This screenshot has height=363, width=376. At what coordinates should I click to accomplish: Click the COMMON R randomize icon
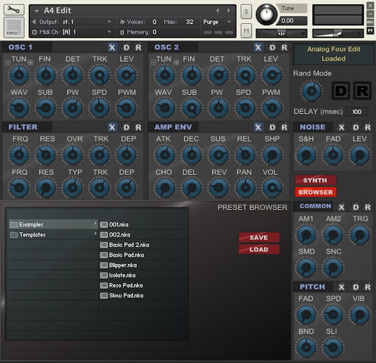(368, 207)
